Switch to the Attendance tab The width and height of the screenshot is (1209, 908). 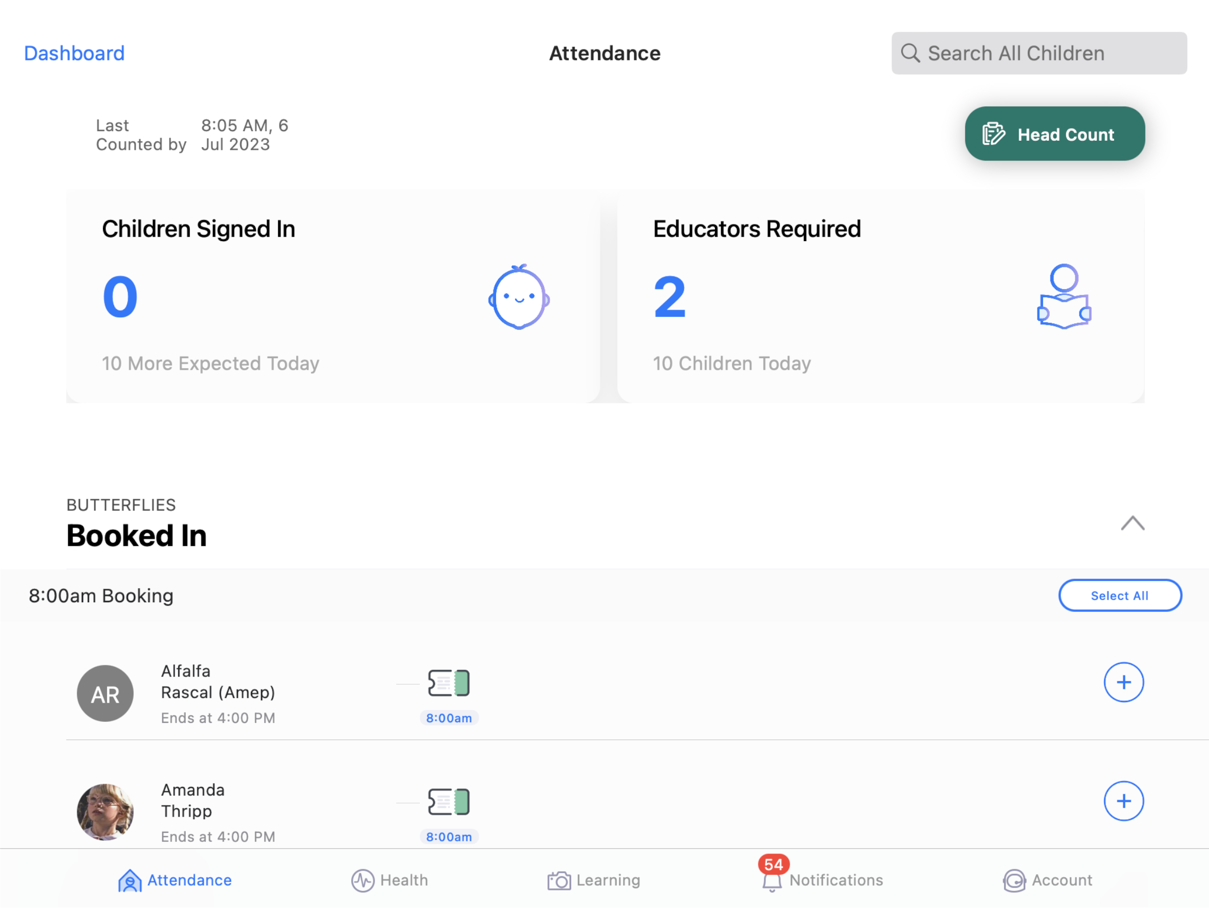tap(175, 880)
